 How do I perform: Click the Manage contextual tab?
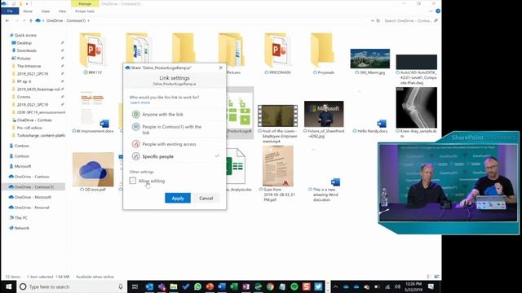[x=85, y=3]
